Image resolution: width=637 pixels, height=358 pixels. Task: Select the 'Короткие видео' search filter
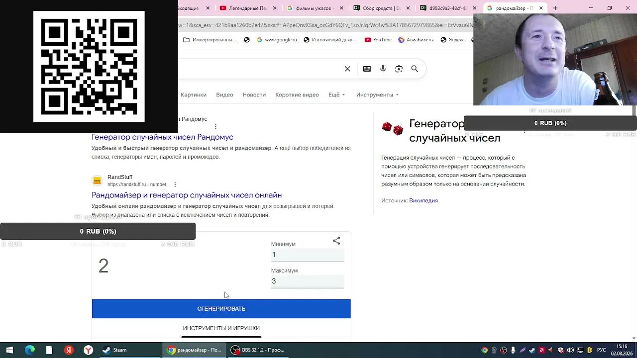tap(297, 95)
